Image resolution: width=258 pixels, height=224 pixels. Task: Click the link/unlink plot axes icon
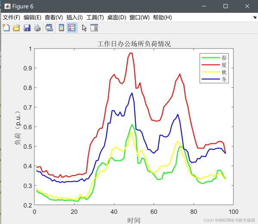click(49, 28)
